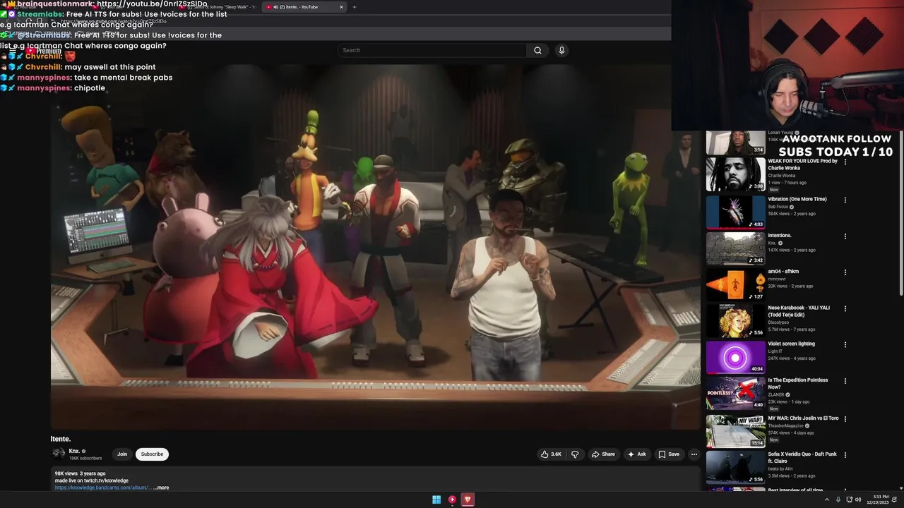This screenshot has height=508, width=904.
Task: Click channel name 'ZLANER'
Action: click(776, 394)
